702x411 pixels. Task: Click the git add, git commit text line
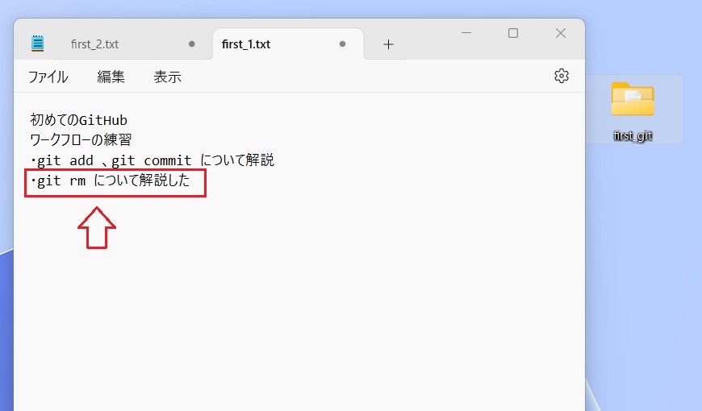152,160
